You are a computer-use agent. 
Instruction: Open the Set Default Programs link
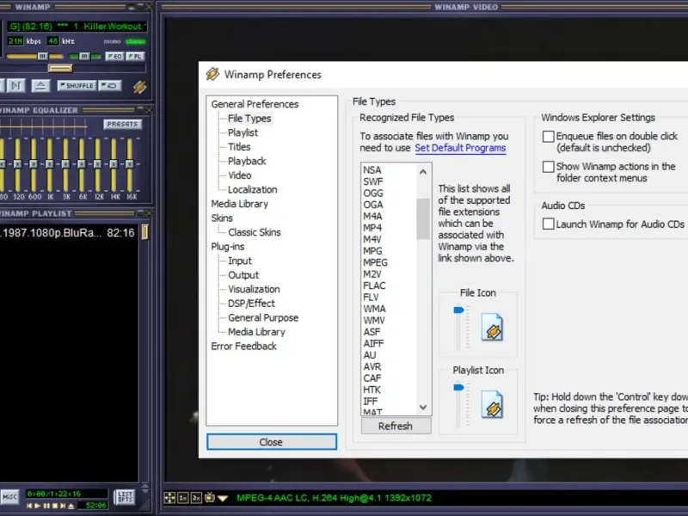point(460,148)
